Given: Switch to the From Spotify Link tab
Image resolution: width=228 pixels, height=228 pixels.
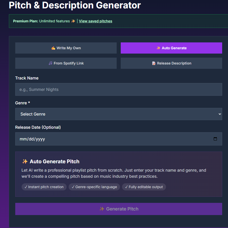Looking at the screenshot, I should point(66,63).
